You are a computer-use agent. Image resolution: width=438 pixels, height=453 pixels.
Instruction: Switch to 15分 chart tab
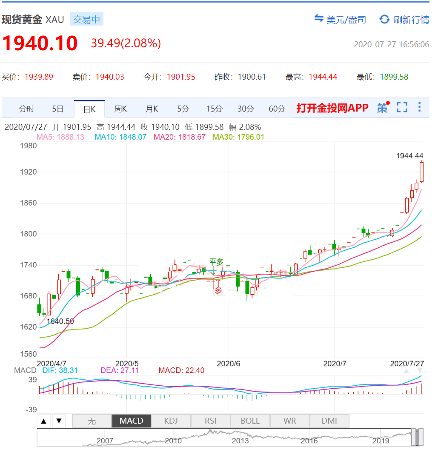[215, 109]
